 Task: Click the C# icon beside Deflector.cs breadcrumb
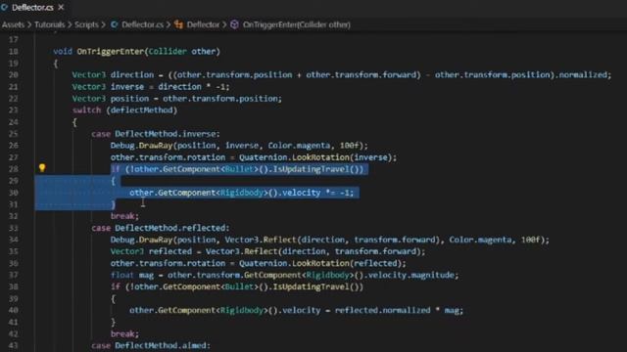click(115, 24)
